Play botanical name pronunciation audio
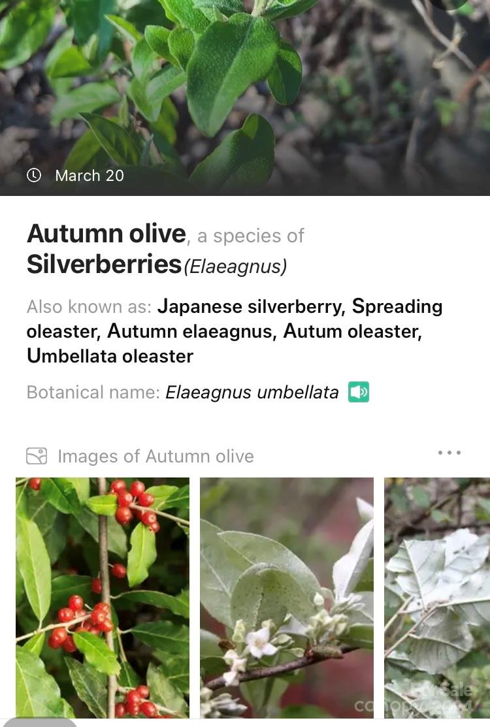Image resolution: width=490 pixels, height=727 pixels. [358, 393]
